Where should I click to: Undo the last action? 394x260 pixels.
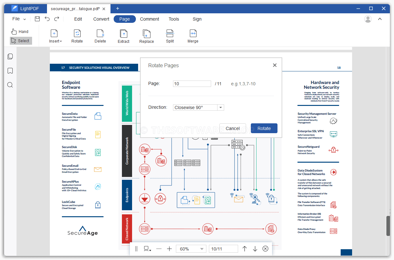[47, 19]
